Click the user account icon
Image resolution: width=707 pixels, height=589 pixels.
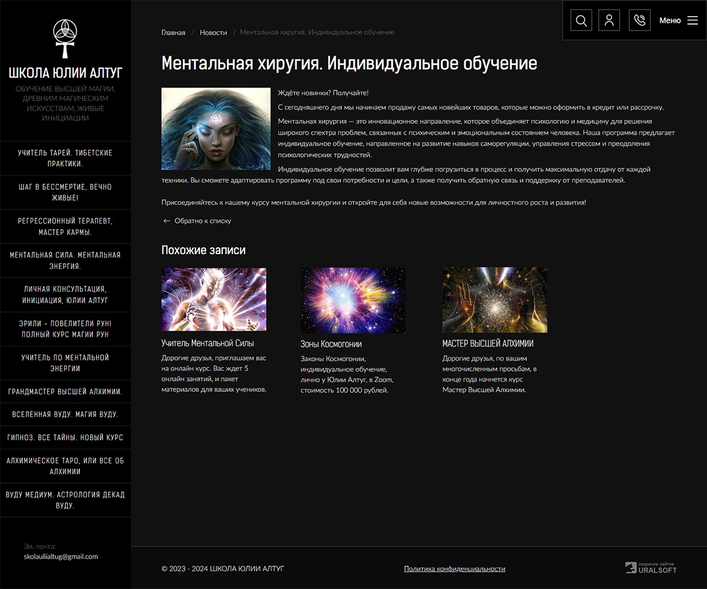pos(609,20)
